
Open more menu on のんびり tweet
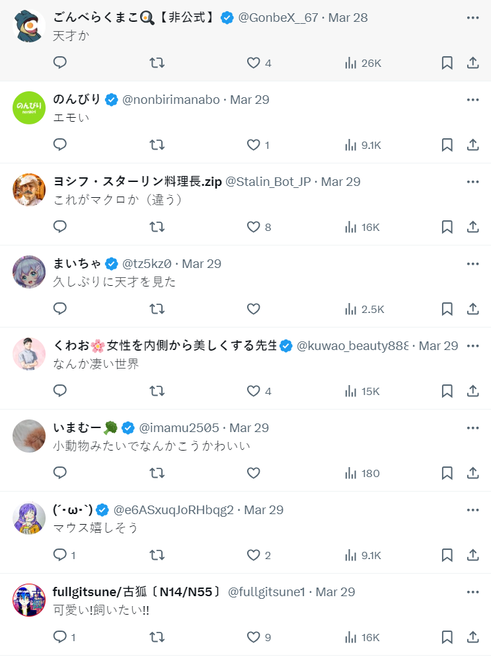[472, 99]
